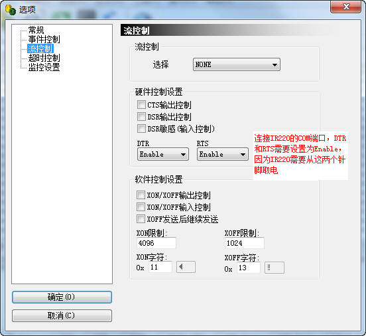Check the DSR敏感(输入控制) checkbox

point(141,128)
